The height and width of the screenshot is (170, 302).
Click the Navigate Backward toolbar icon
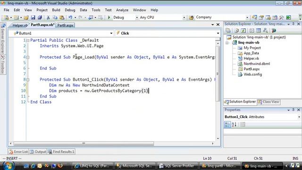[91, 17]
